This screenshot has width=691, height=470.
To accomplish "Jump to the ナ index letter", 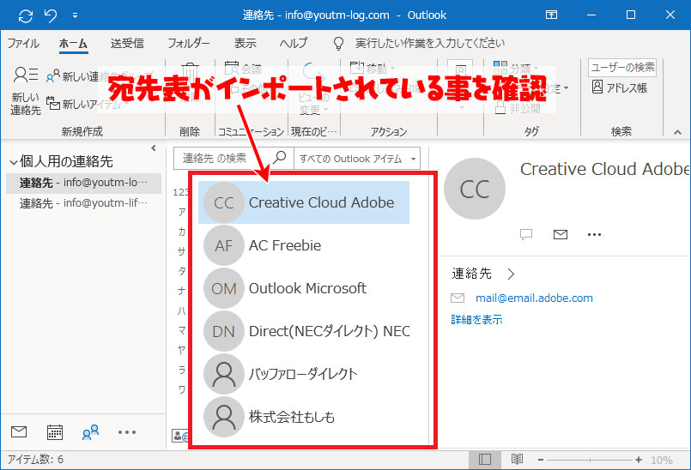I will click(x=182, y=291).
